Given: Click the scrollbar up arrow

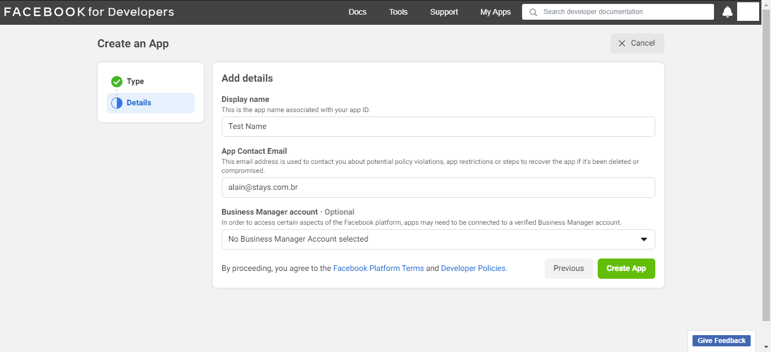Looking at the screenshot, I should pos(766,4).
